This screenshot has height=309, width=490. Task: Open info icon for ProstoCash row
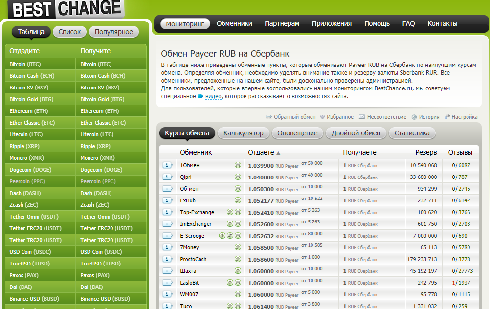pos(167,259)
